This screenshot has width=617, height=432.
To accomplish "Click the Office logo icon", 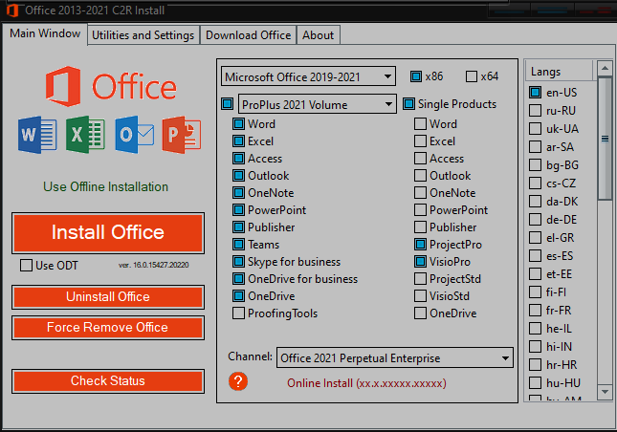I will tap(63, 86).
